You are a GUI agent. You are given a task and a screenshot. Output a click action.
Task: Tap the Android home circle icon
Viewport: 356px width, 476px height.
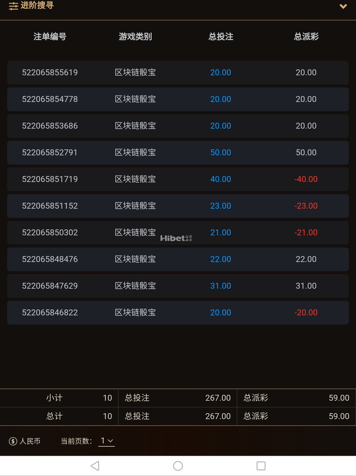tap(178, 466)
